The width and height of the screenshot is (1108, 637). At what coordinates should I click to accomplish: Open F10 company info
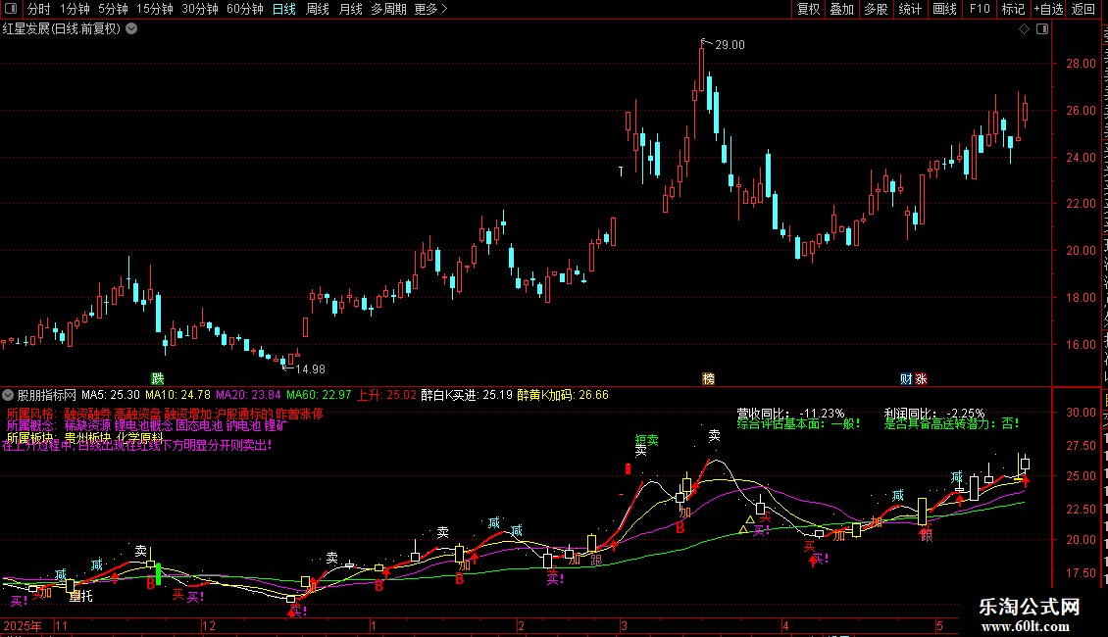pos(980,9)
